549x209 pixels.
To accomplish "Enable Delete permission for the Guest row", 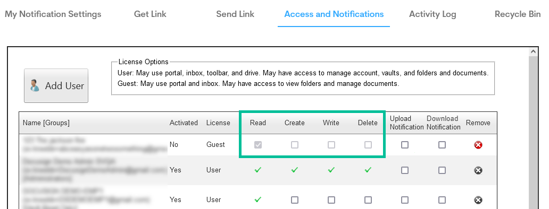I will [x=368, y=144].
